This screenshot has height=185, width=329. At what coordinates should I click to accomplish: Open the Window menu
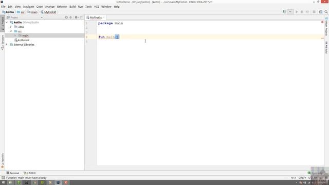tap(106, 7)
